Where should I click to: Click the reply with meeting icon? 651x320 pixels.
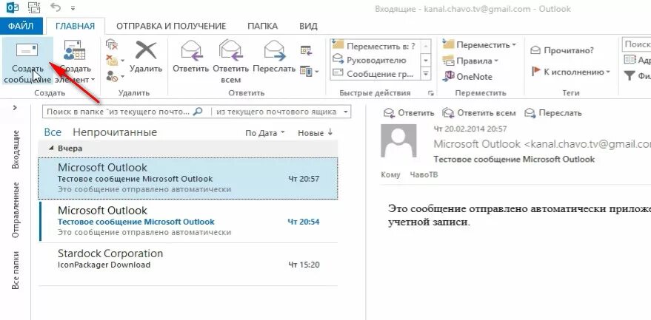pyautogui.click(x=306, y=50)
